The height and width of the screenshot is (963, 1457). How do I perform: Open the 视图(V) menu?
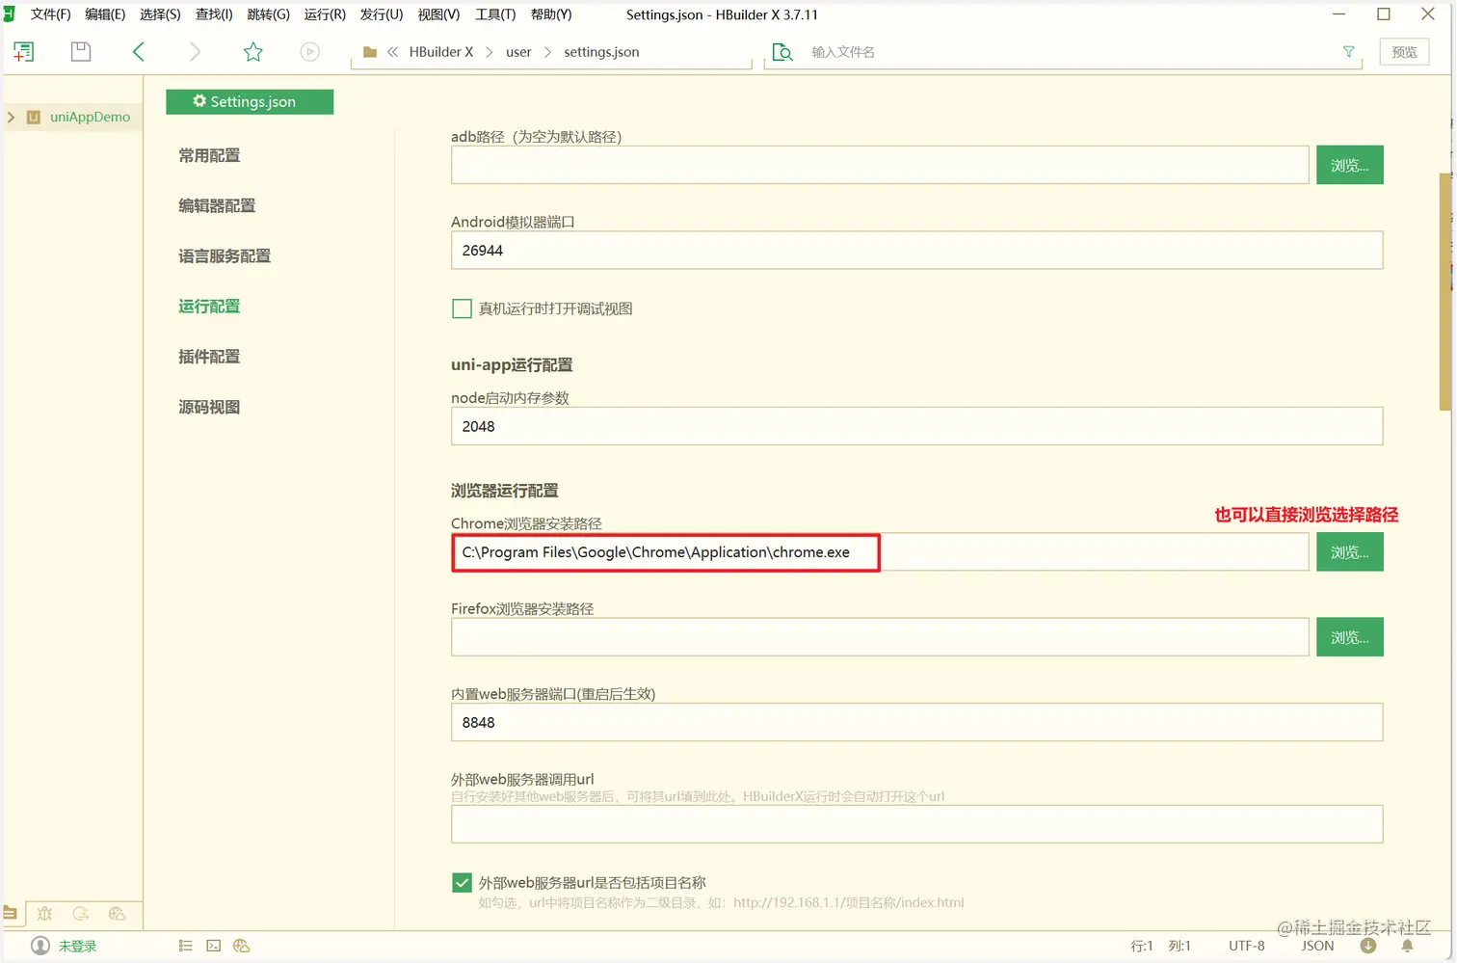(x=438, y=14)
